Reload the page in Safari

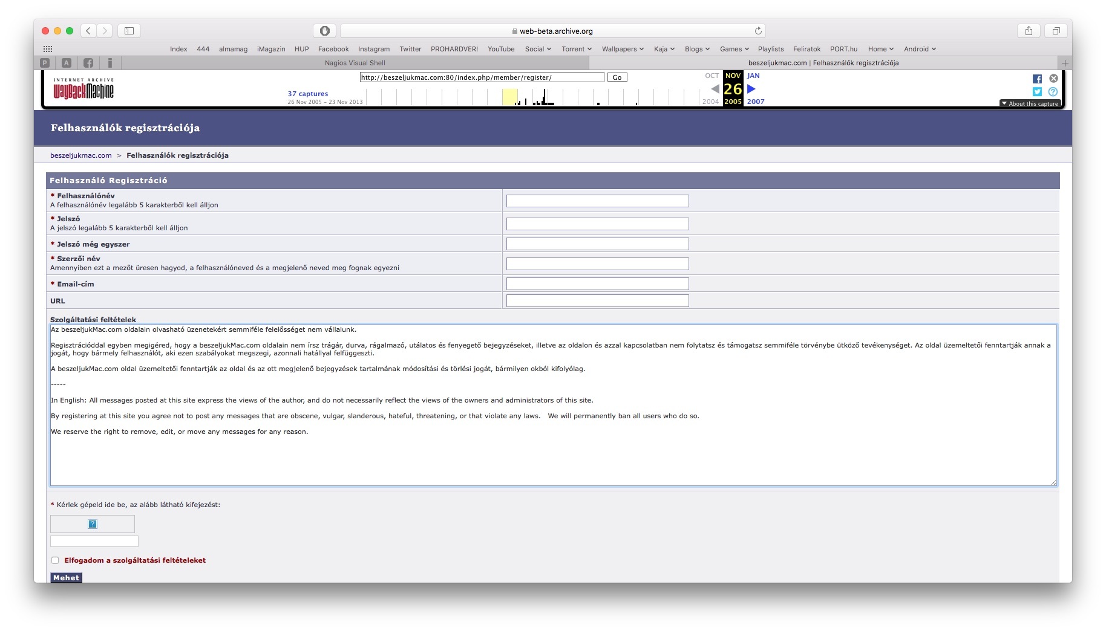(x=758, y=31)
